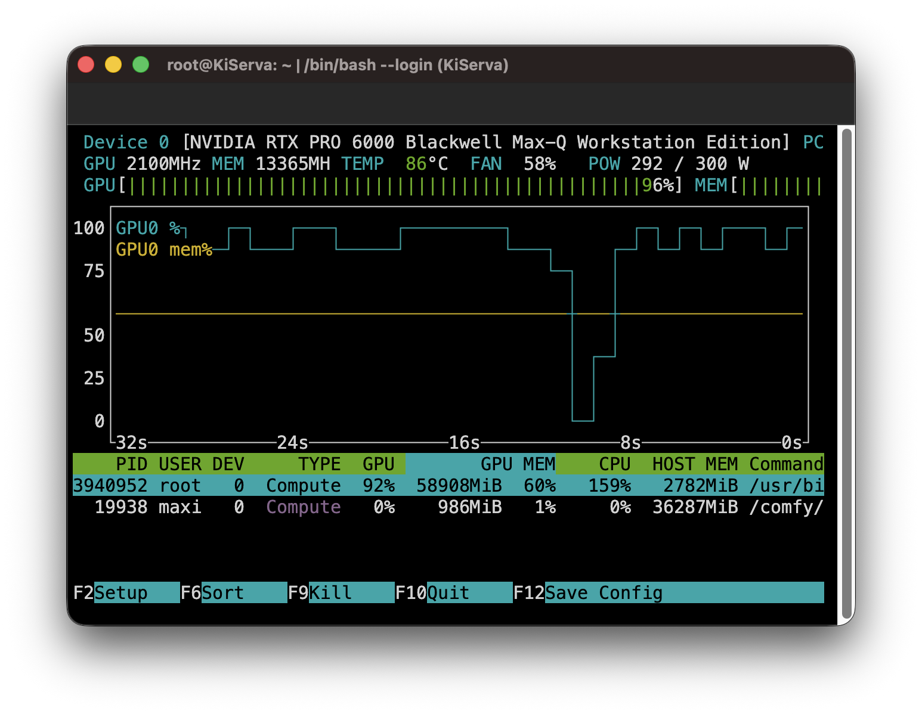Click the /comfy/ command text

click(786, 507)
